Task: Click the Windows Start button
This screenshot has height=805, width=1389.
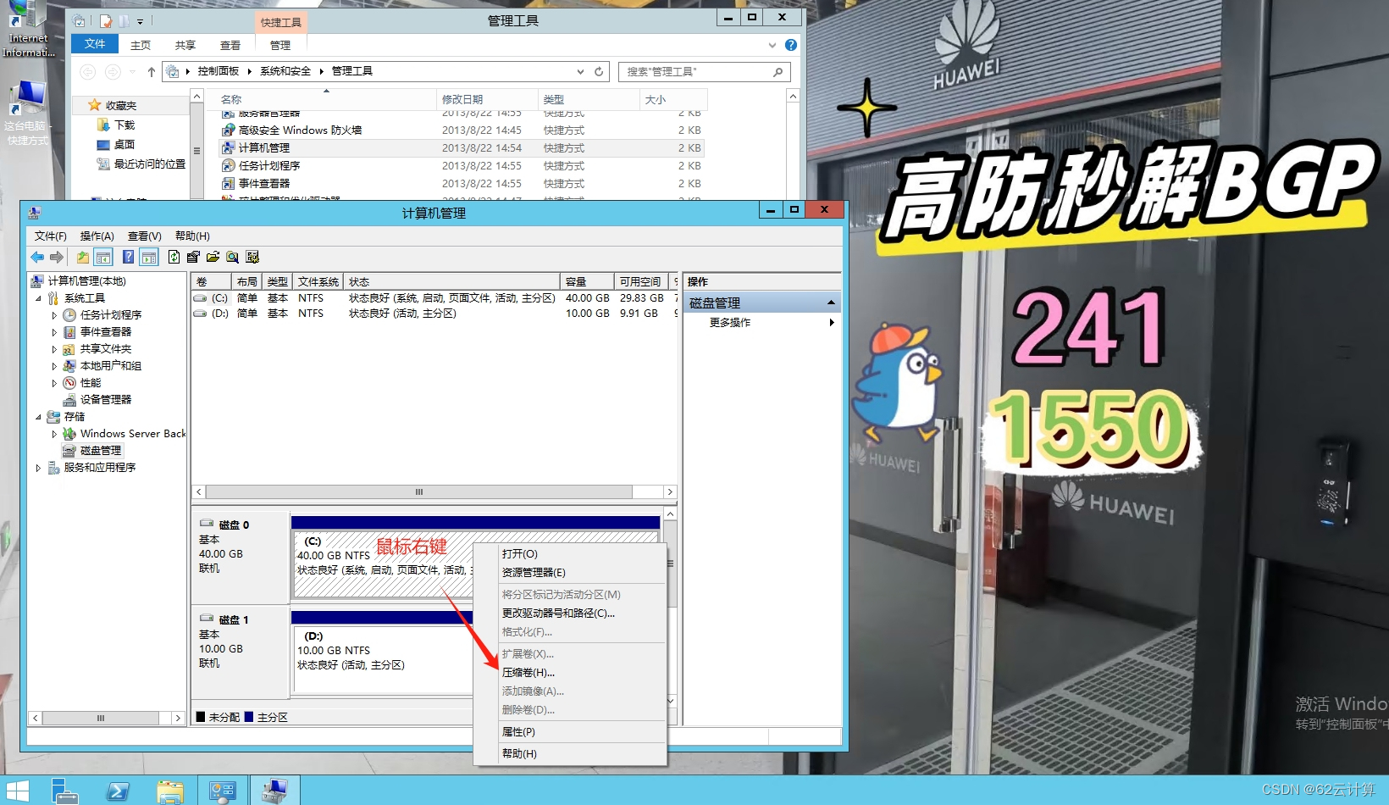Action: coord(17,791)
